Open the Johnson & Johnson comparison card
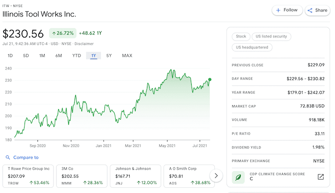 [135, 176]
